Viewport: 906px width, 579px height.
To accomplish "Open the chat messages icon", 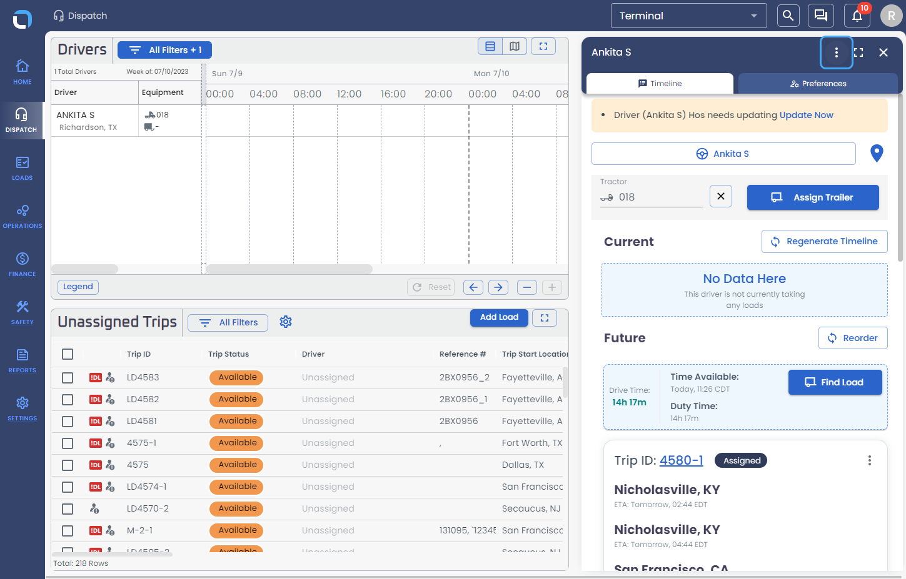I will coord(821,16).
